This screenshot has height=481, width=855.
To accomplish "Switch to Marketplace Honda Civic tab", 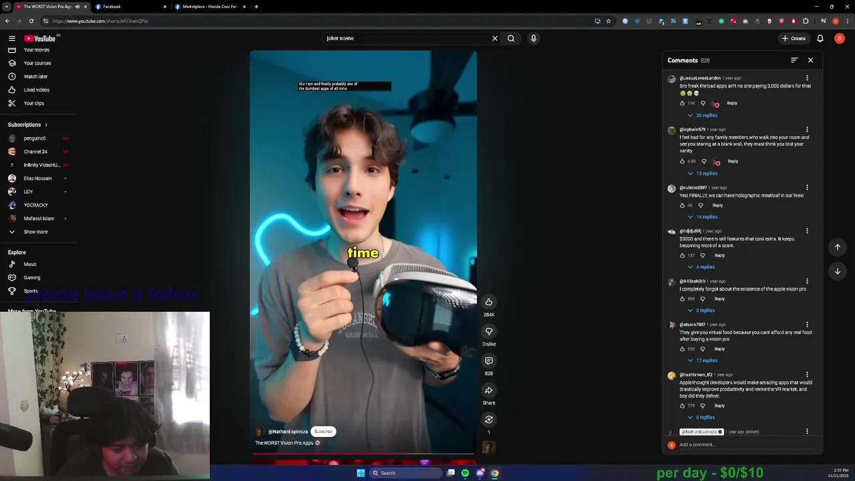I will [210, 7].
